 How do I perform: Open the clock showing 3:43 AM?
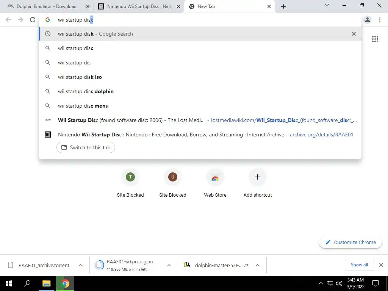click(x=355, y=283)
